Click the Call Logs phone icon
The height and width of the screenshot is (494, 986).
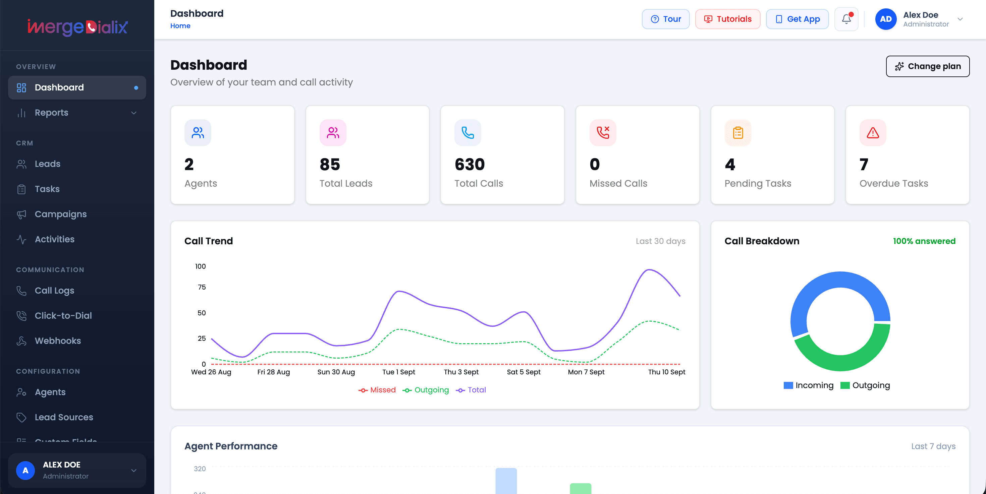(21, 291)
